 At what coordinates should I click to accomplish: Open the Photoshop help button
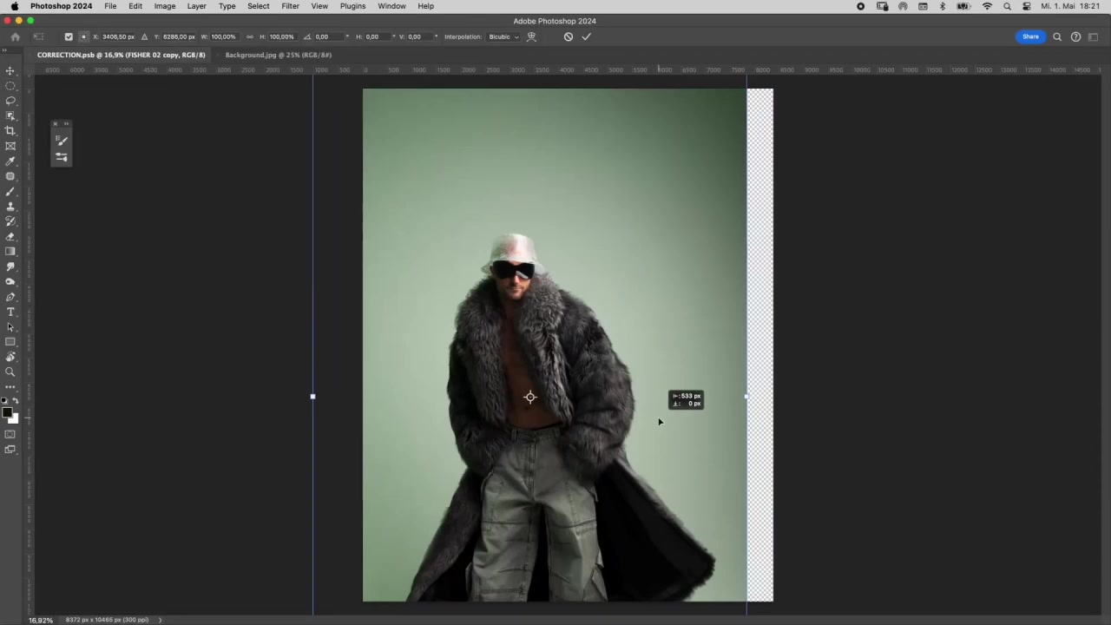click(1075, 37)
